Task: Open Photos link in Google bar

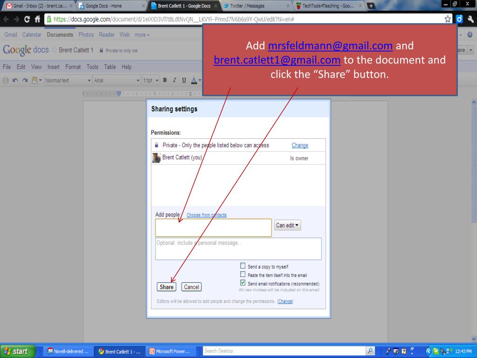Action: 86,34
